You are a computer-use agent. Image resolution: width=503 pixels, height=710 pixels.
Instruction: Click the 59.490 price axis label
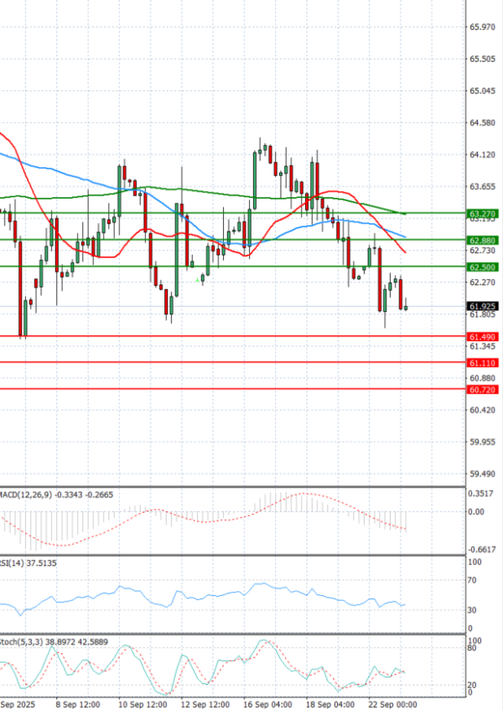coord(483,474)
